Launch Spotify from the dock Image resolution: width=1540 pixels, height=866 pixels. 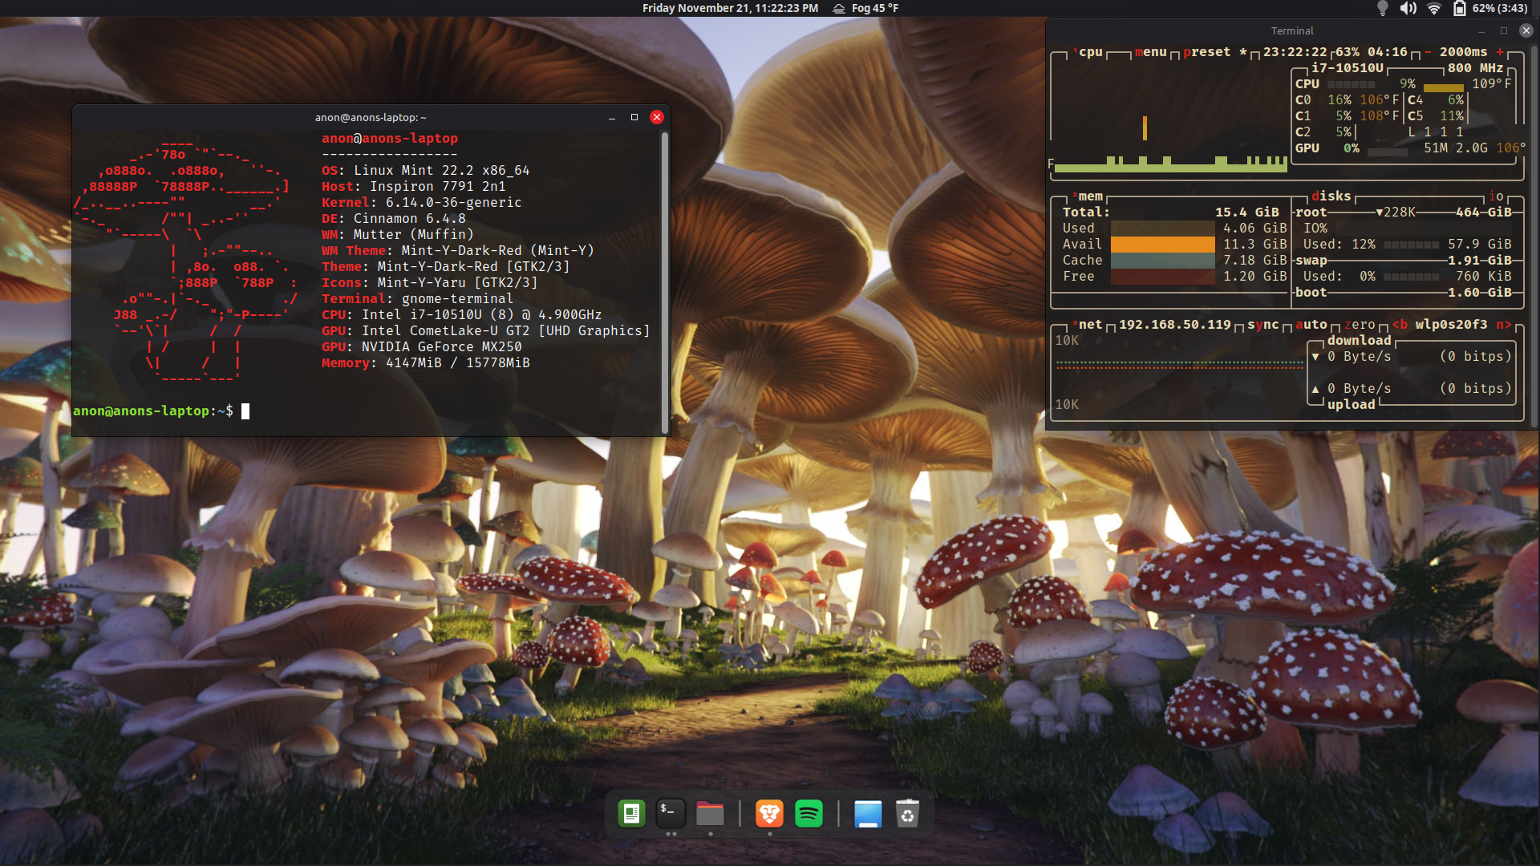click(808, 814)
